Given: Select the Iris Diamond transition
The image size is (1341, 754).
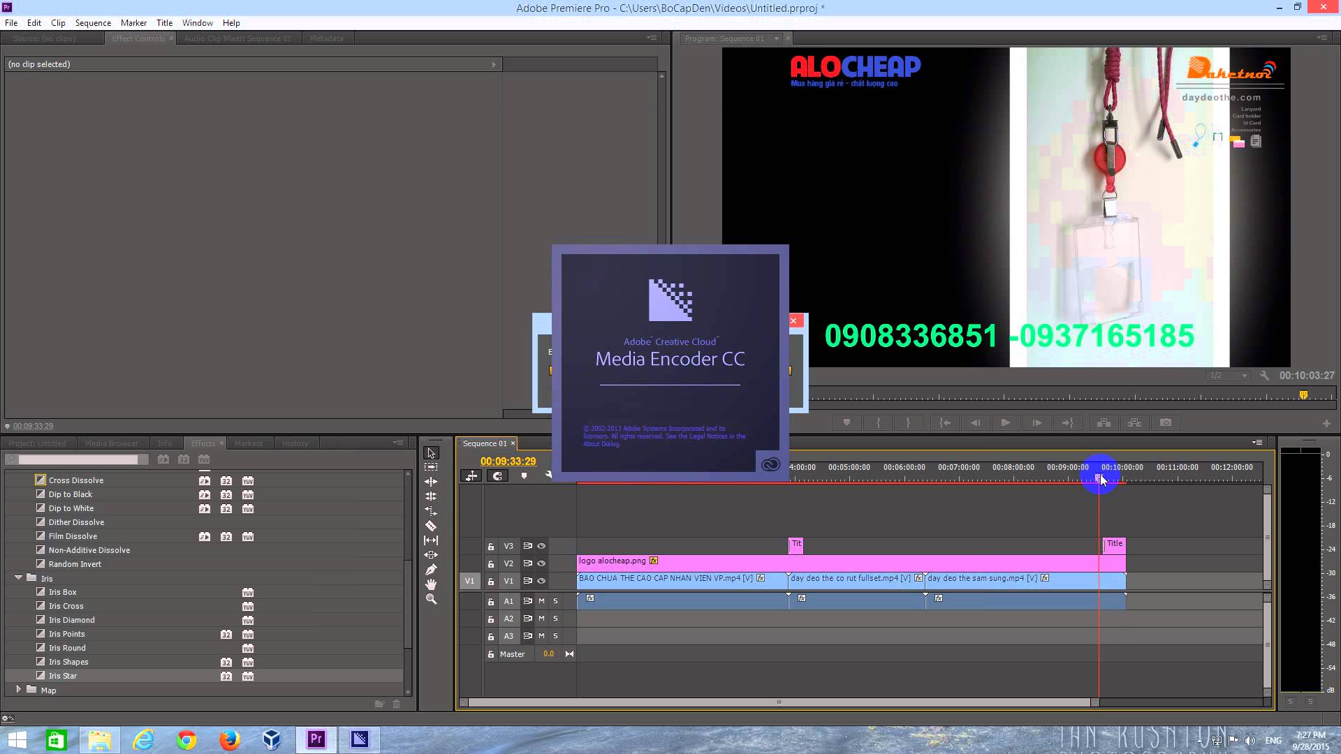Looking at the screenshot, I should click(x=71, y=620).
